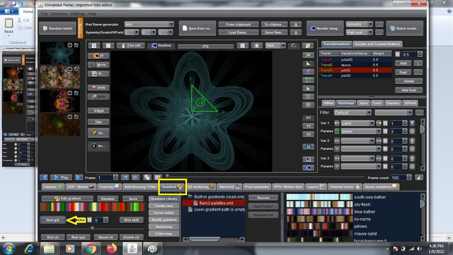Click the transparency checkerboard icon in editor toolbar
Screen dimensions: 453x255
point(108,45)
